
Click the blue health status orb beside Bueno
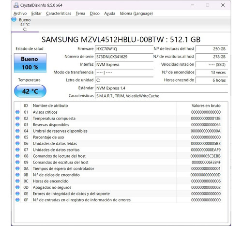coord(14,19)
